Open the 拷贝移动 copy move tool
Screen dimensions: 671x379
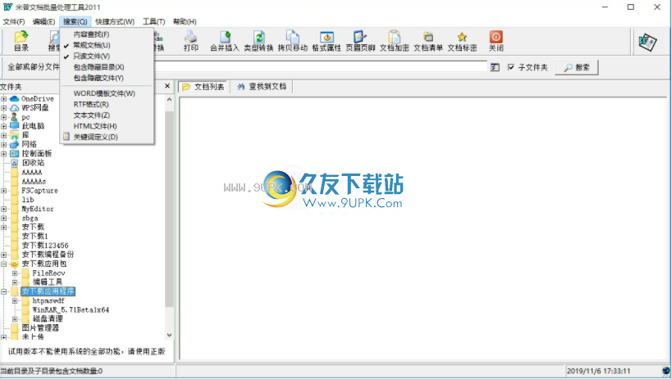coord(293,41)
